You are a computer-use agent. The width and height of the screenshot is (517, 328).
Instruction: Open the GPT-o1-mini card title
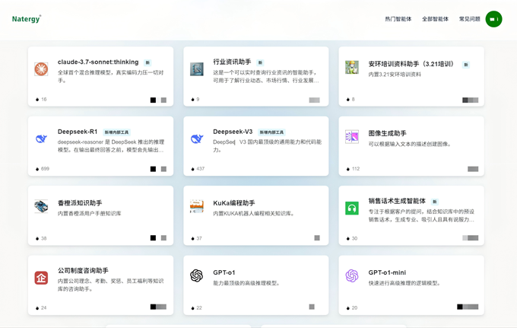pos(387,272)
